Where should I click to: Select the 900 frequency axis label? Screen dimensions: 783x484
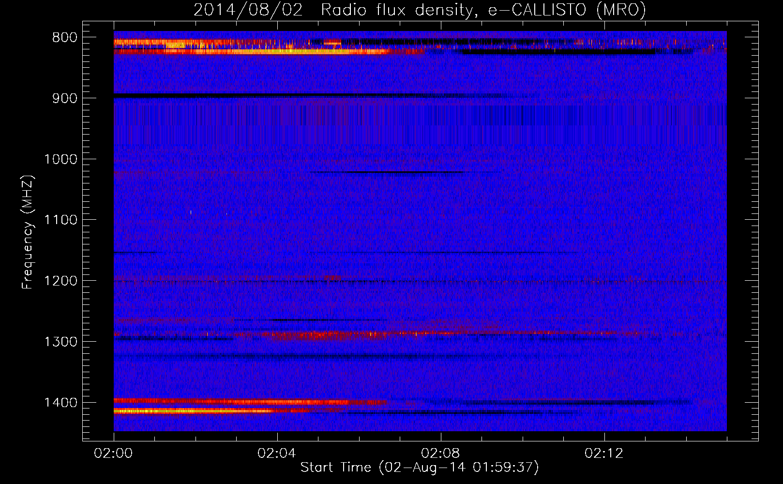tap(64, 98)
